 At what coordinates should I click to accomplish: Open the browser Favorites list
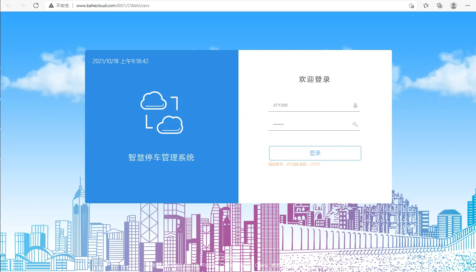click(x=426, y=6)
